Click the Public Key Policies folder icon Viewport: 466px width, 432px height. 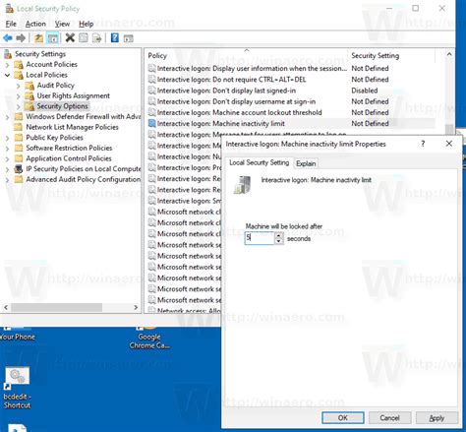point(19,138)
